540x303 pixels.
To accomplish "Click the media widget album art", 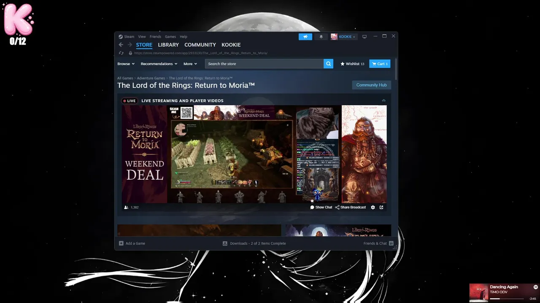I will 479,292.
